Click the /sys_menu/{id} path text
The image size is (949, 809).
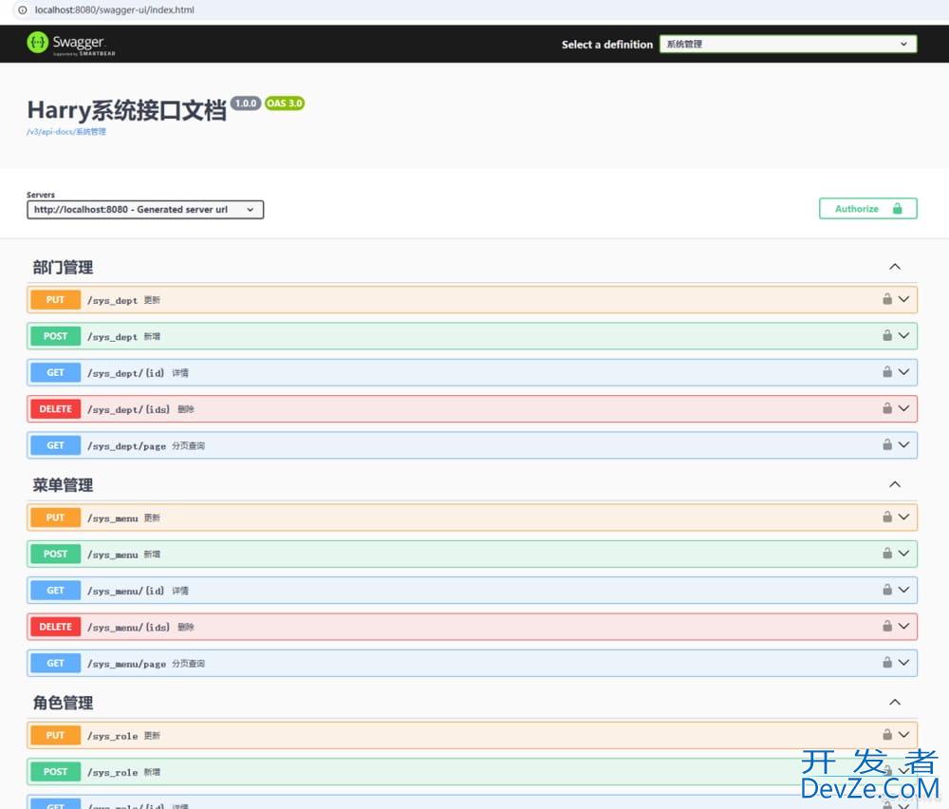(x=126, y=591)
